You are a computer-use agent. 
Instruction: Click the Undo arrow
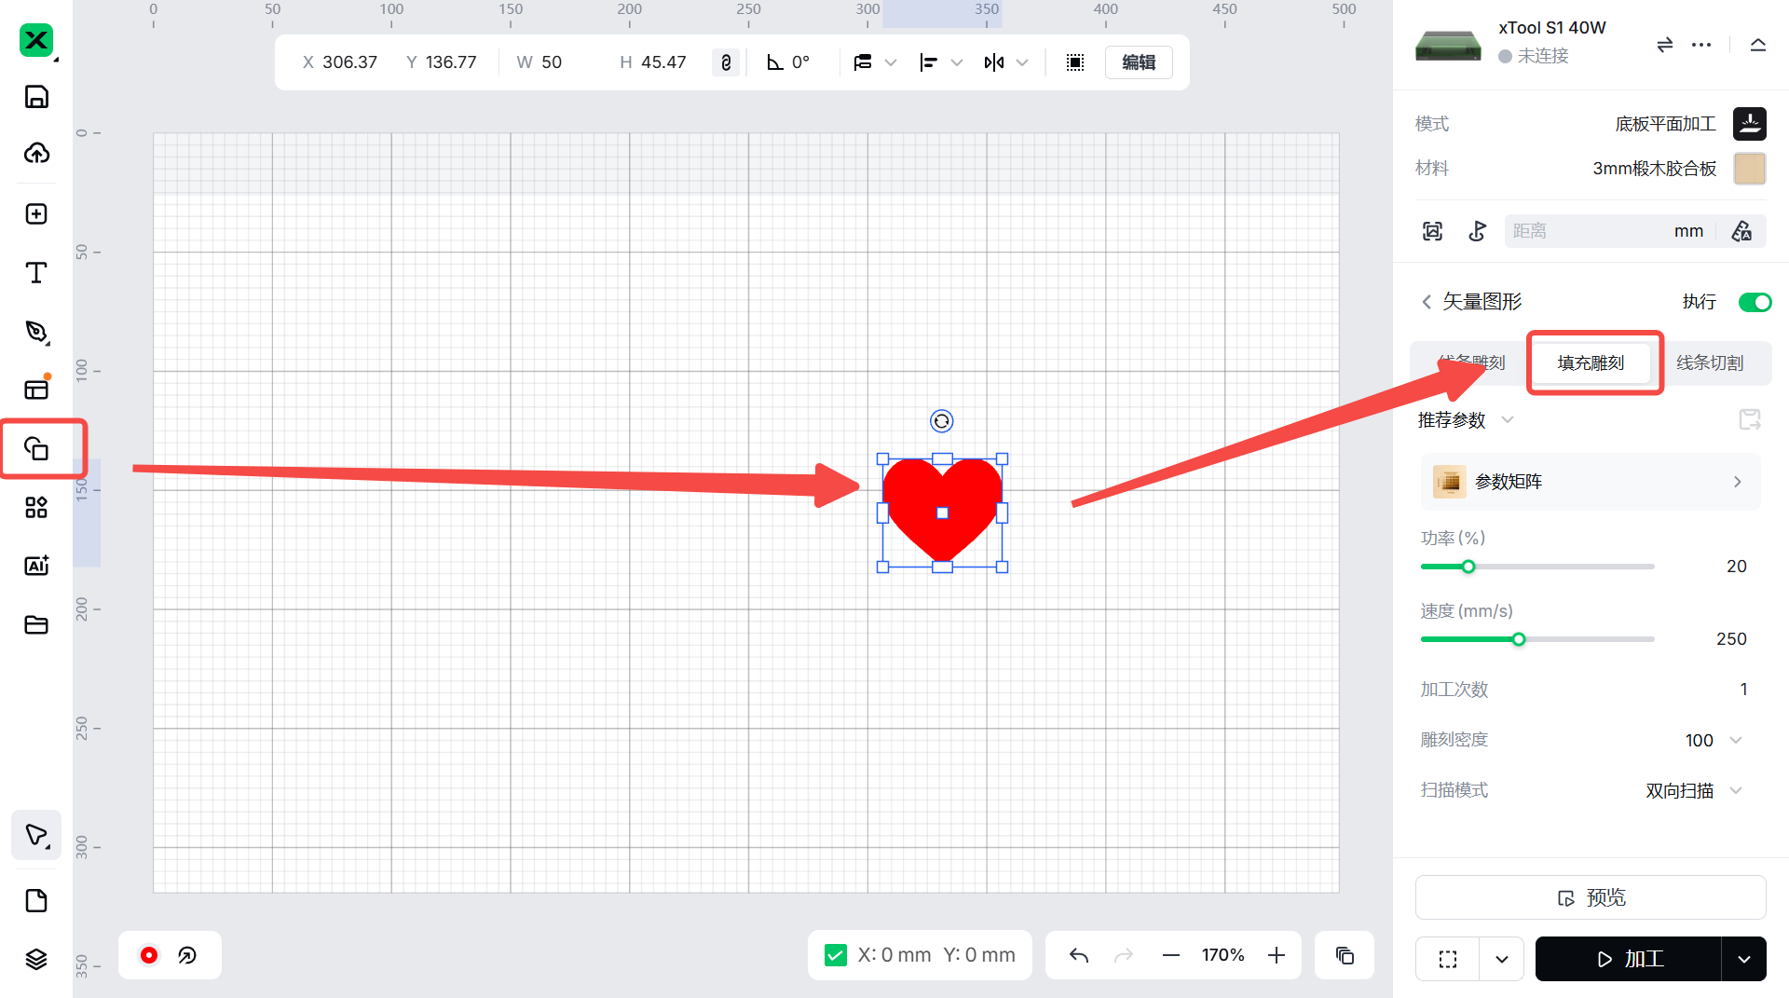tap(1079, 955)
